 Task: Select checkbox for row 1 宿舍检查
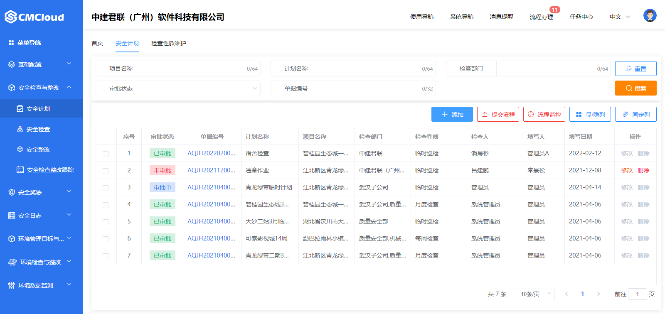tap(106, 154)
